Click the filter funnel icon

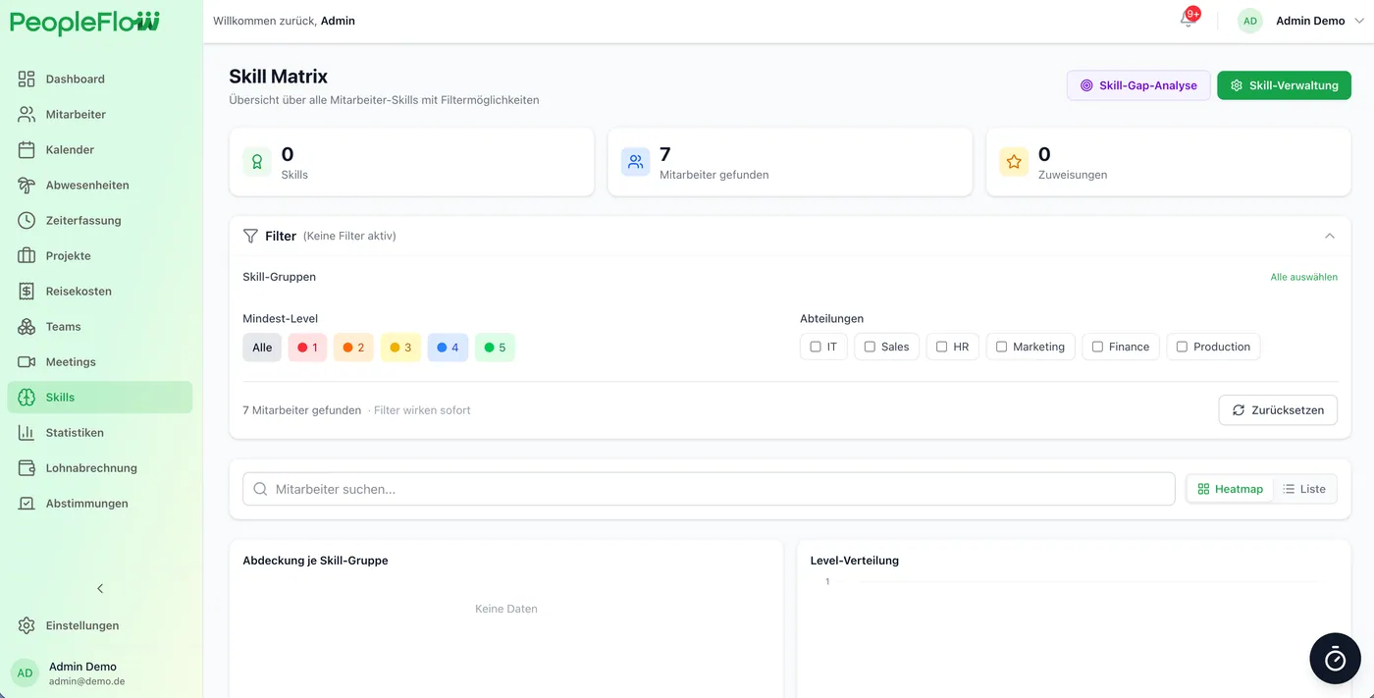250,236
